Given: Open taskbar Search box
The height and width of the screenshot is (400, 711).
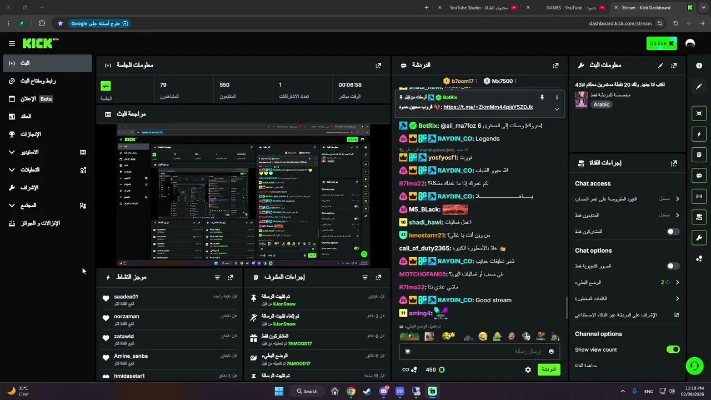Looking at the screenshot, I should (307, 391).
